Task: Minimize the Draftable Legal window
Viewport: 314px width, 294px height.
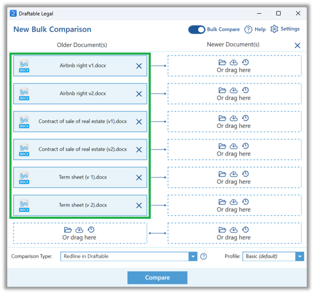Action: 259,13
